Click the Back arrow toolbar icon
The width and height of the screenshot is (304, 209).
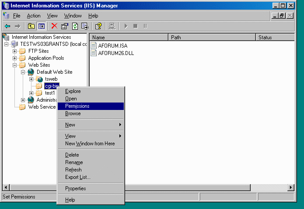pos(7,26)
